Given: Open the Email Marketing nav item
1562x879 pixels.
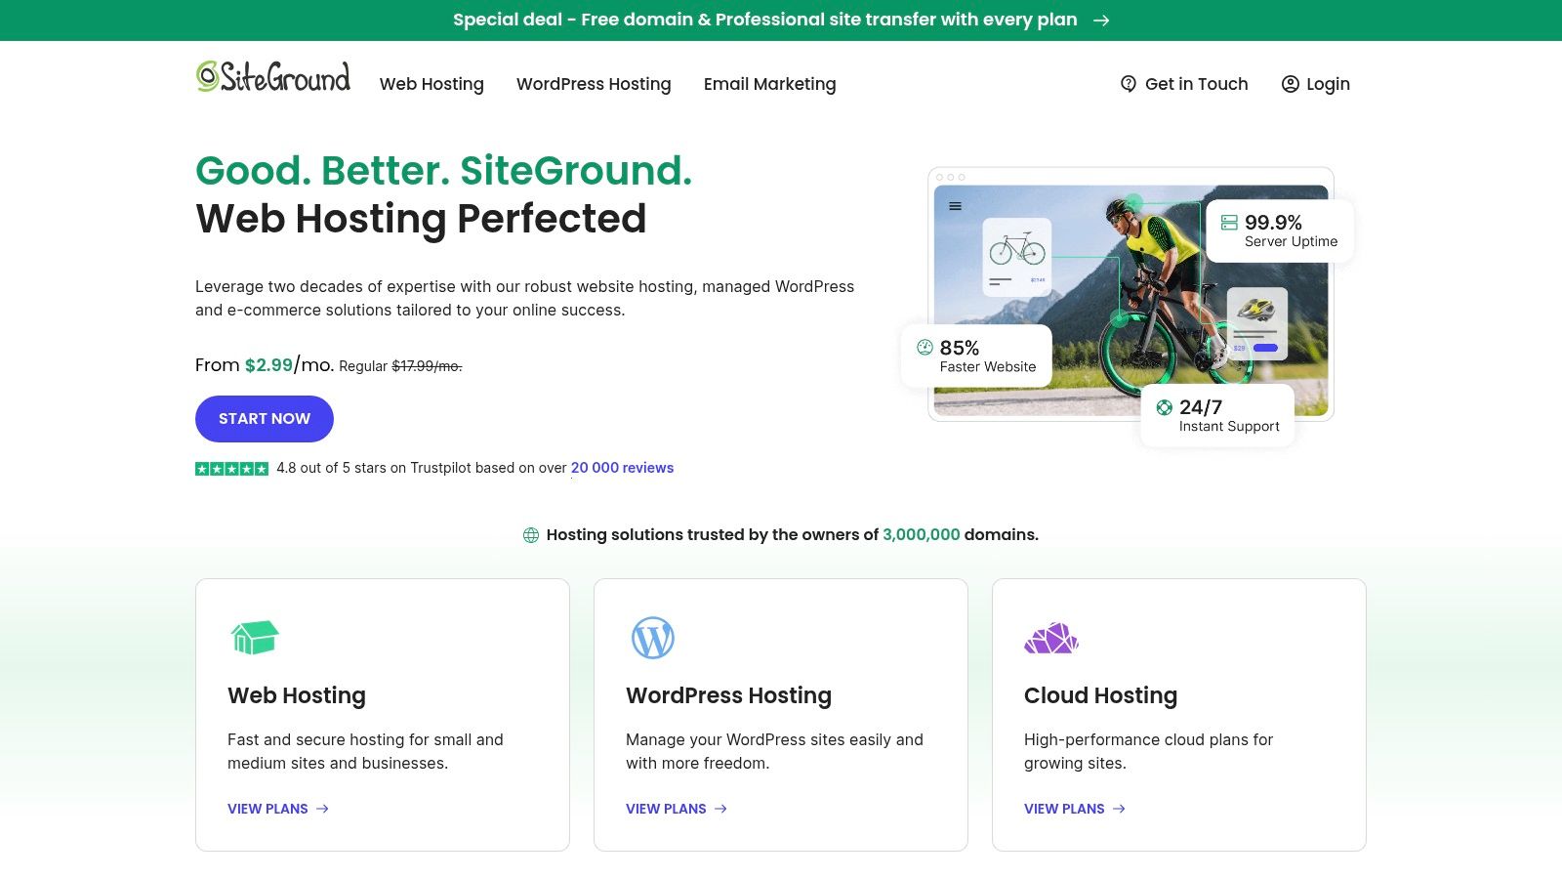Looking at the screenshot, I should [x=770, y=84].
